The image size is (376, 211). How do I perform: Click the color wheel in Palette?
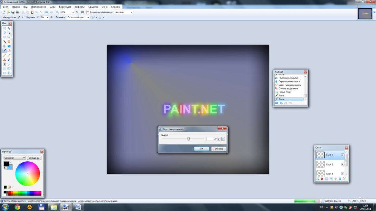point(28,174)
